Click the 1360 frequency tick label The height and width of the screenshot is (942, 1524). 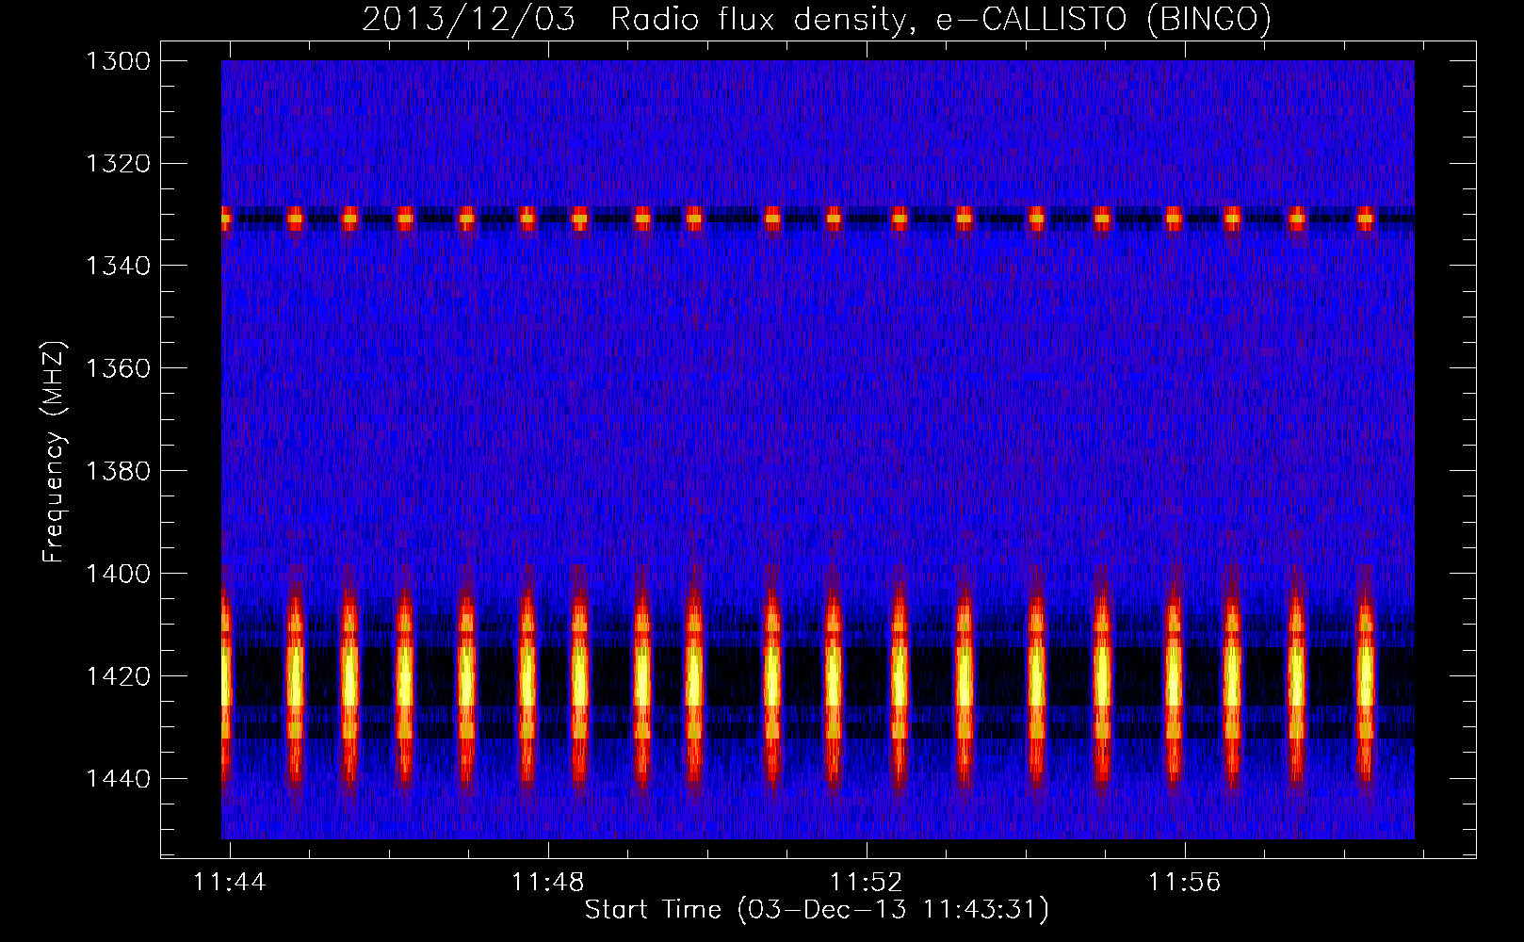coord(118,368)
